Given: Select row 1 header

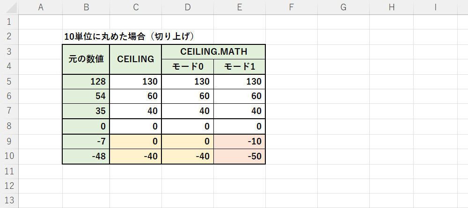Looking at the screenshot, I should click(x=9, y=22).
